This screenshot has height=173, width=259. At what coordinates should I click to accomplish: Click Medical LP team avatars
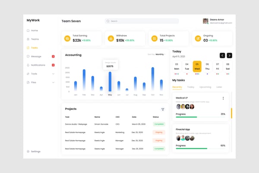[185, 106]
